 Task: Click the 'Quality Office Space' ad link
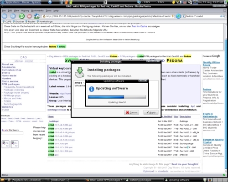tap(211, 64)
